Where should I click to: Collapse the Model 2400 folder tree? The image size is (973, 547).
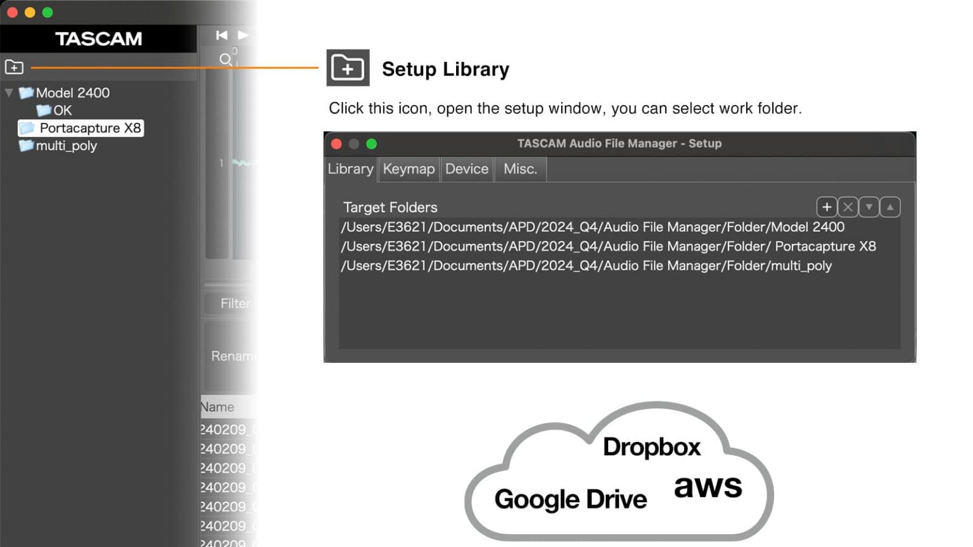pyautogui.click(x=9, y=92)
